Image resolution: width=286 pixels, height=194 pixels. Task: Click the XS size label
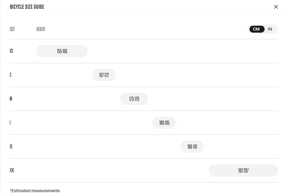click(x=12, y=51)
